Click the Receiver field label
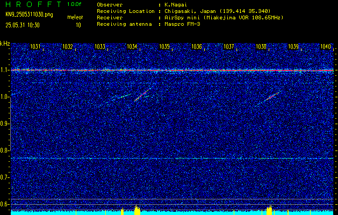Image resolution: width=338 pixels, height=215 pixels. (110, 18)
